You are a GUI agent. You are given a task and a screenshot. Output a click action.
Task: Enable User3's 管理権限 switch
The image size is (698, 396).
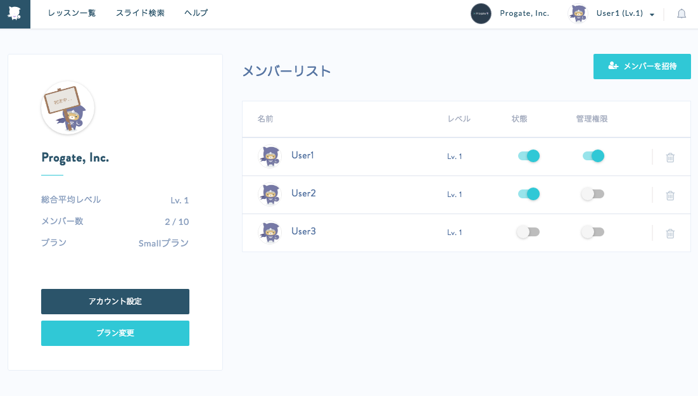point(593,232)
